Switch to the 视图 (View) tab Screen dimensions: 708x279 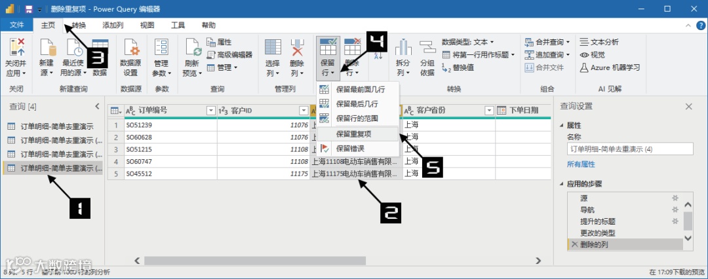click(x=147, y=26)
